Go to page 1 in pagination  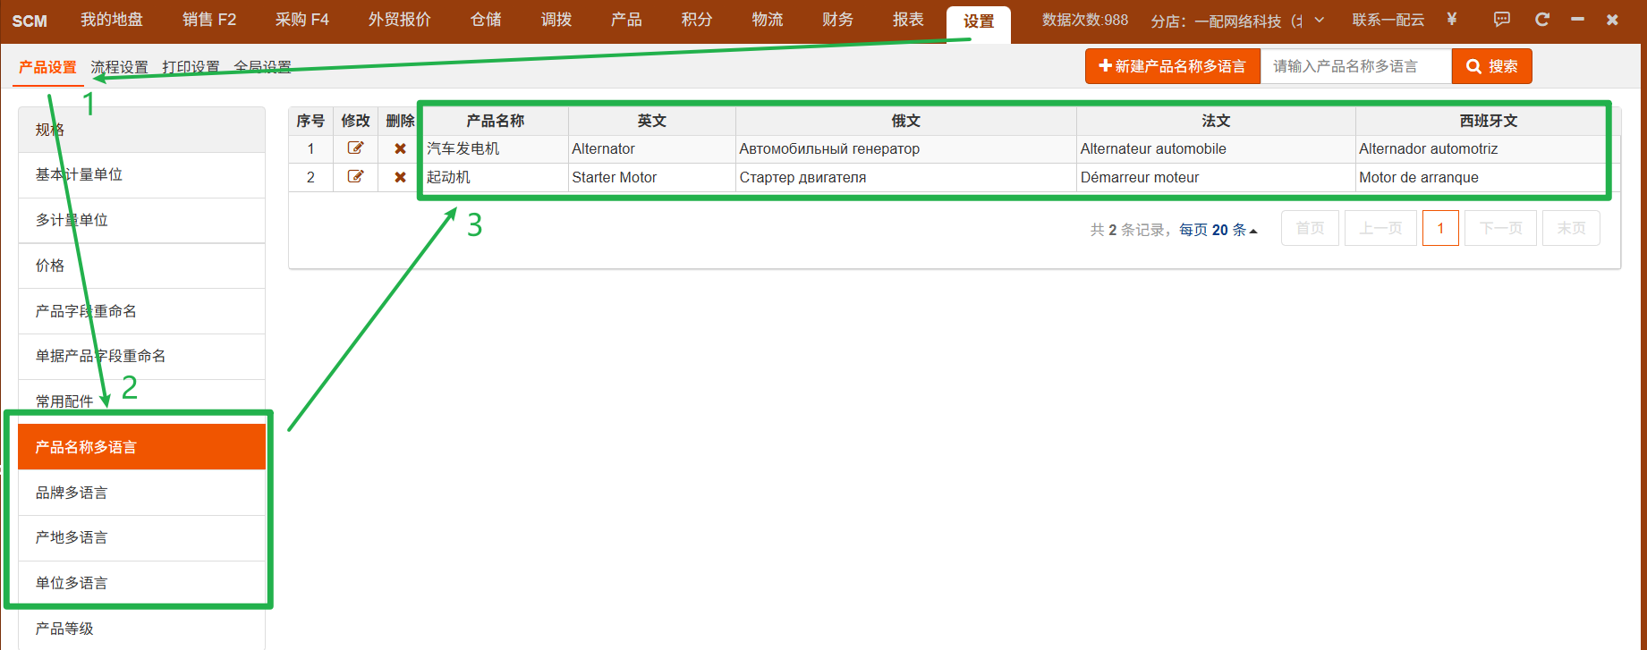[1440, 228]
